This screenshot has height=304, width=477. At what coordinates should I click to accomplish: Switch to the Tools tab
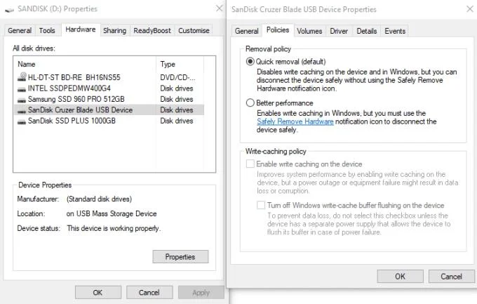tap(47, 30)
